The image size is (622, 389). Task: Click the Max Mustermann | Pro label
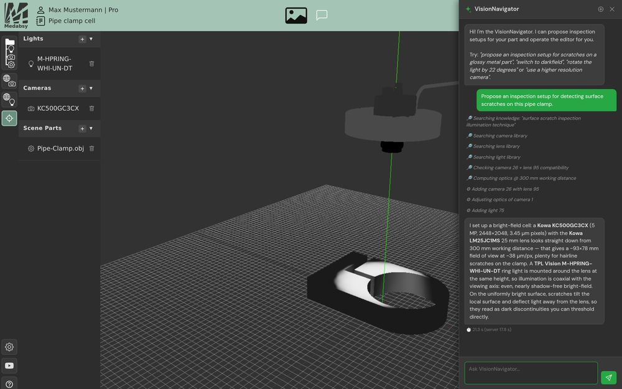(83, 10)
